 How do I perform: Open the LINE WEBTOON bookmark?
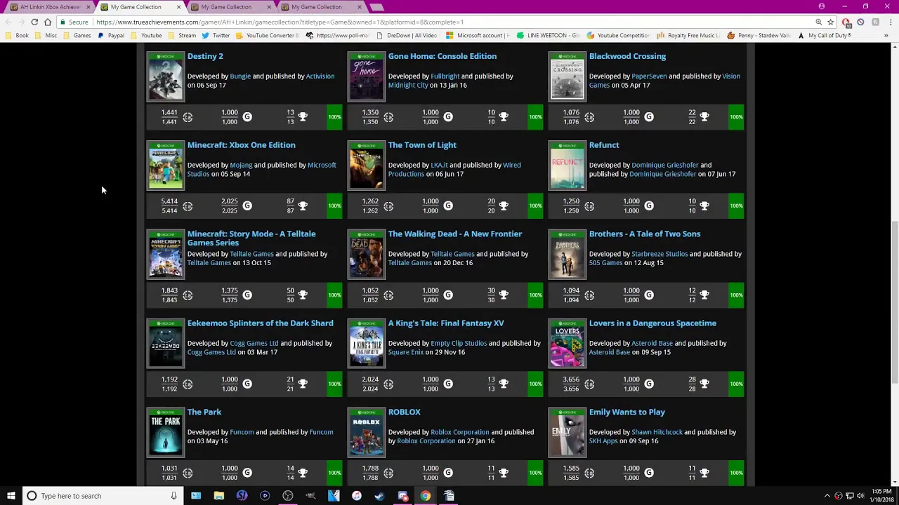[548, 35]
